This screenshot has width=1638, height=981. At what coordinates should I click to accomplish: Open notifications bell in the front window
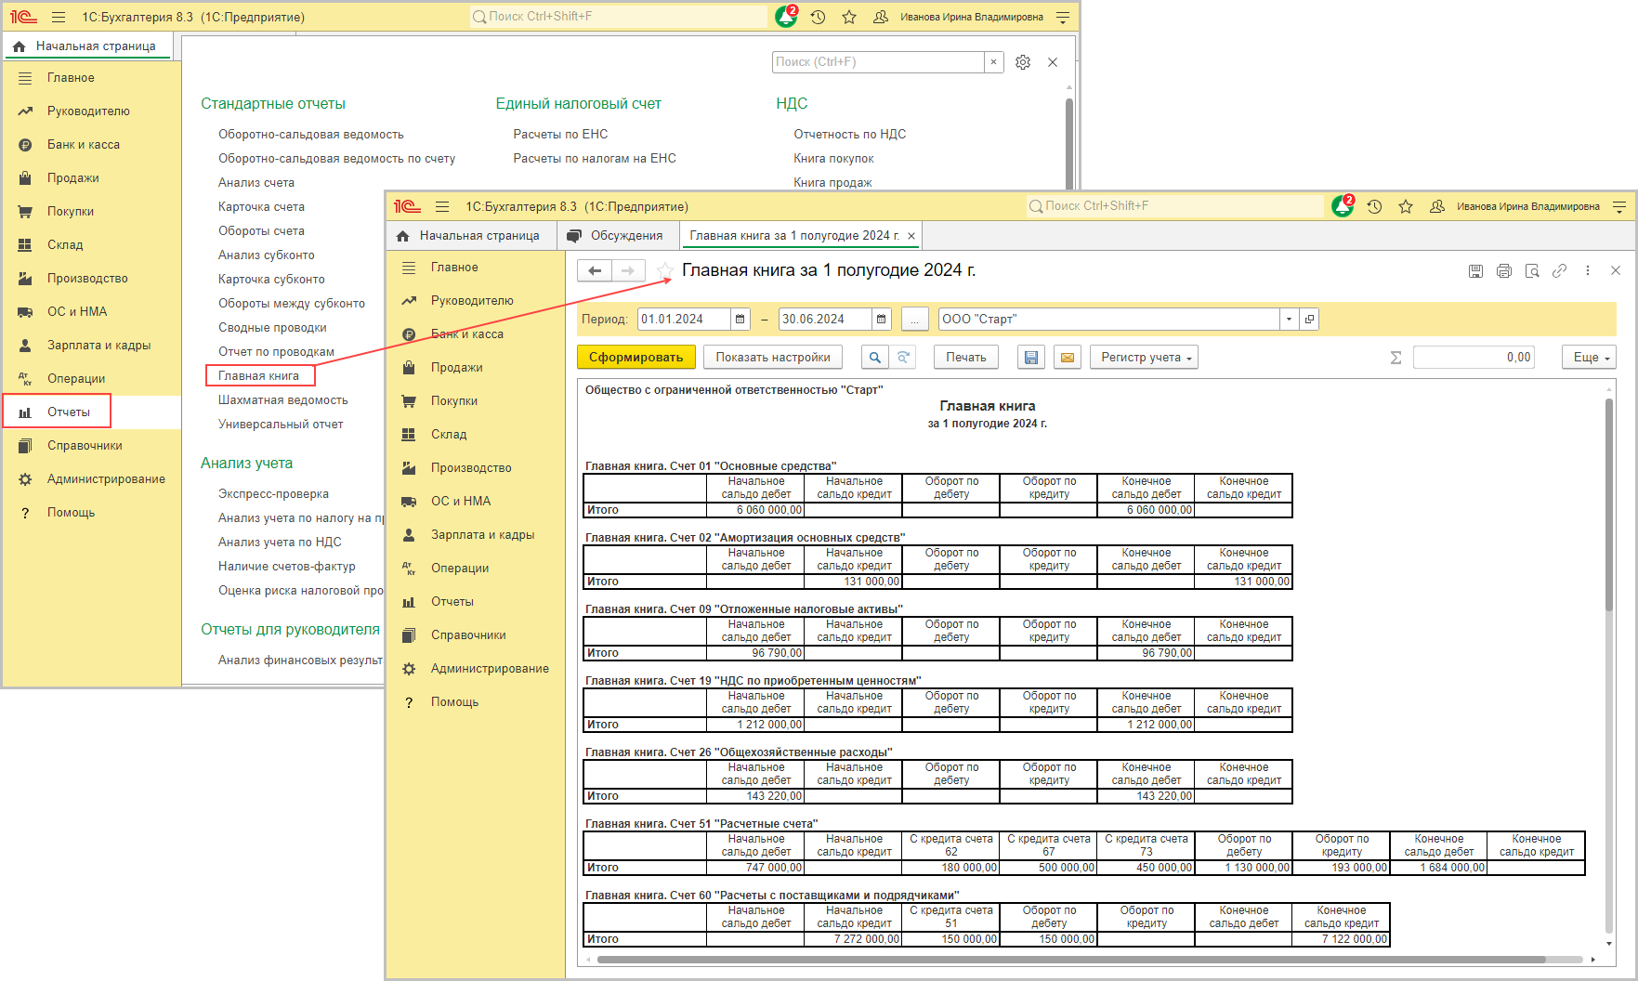point(1343,206)
